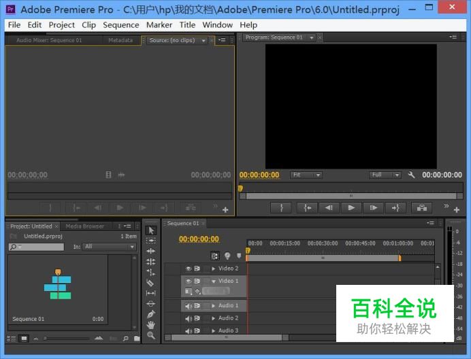Image resolution: width=471 pixels, height=359 pixels.
Task: Select the Zoom tool magnifier
Action: pos(150,335)
